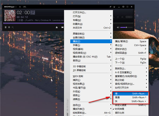Open the 播放列表(T) submenu
Viewport: 159px width, 116px height.
pyautogui.click(x=91, y=109)
